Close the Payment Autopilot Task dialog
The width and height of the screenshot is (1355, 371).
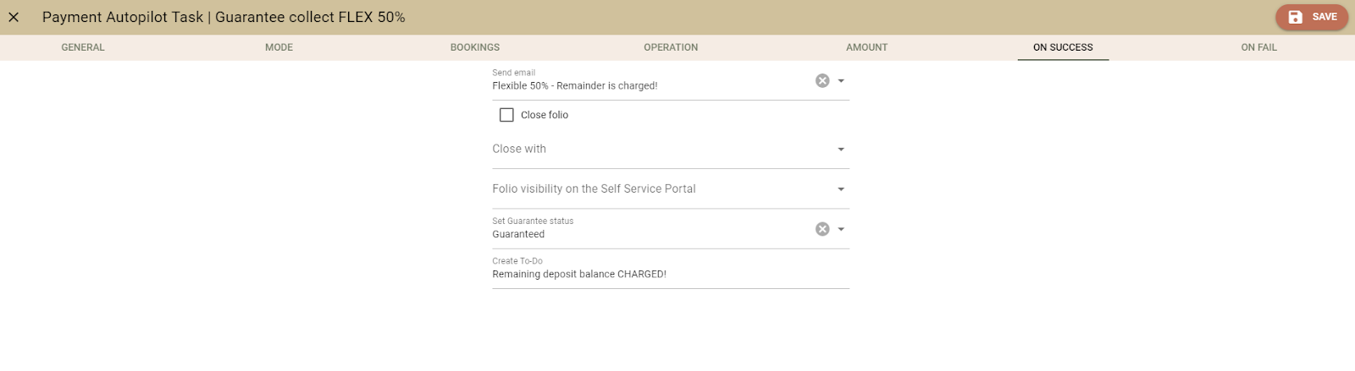pyautogui.click(x=14, y=17)
